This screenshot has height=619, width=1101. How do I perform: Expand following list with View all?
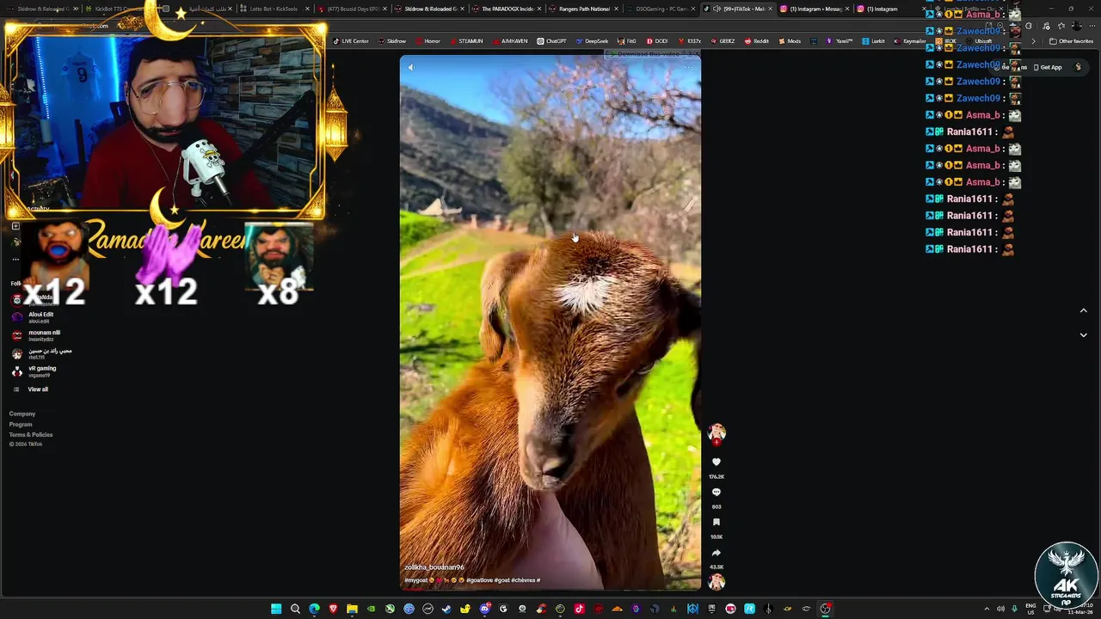38,389
